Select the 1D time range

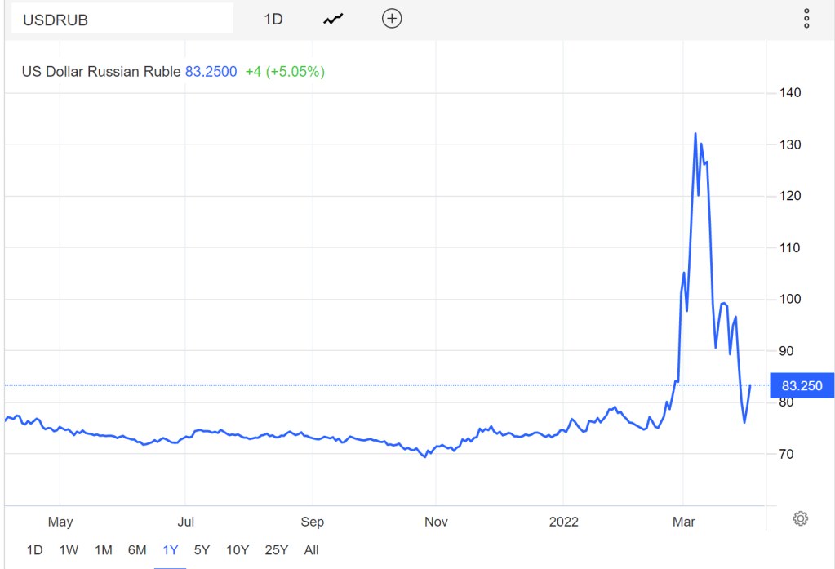point(34,550)
